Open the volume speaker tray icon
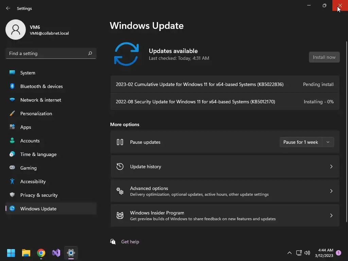The width and height of the screenshot is (348, 261). click(307, 253)
